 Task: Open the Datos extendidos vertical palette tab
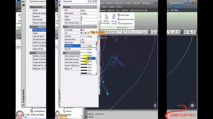click(99, 58)
